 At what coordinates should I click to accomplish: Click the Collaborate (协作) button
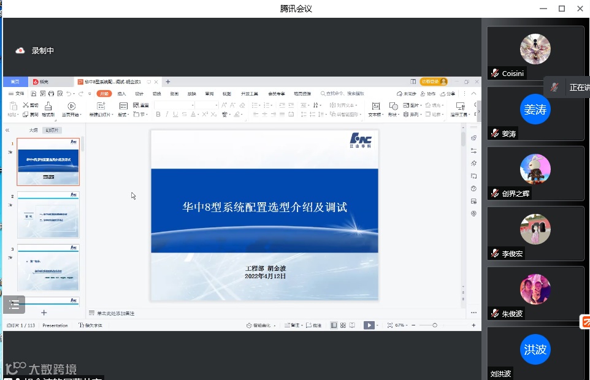coord(428,94)
